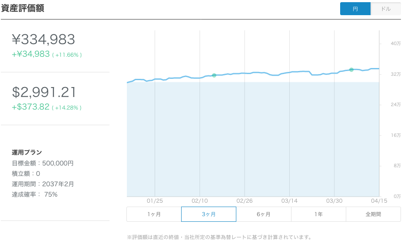Switch chart to the 1年 range

pyautogui.click(x=318, y=214)
